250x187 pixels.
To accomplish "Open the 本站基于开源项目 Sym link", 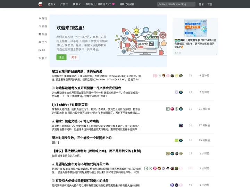I will (98, 4).
